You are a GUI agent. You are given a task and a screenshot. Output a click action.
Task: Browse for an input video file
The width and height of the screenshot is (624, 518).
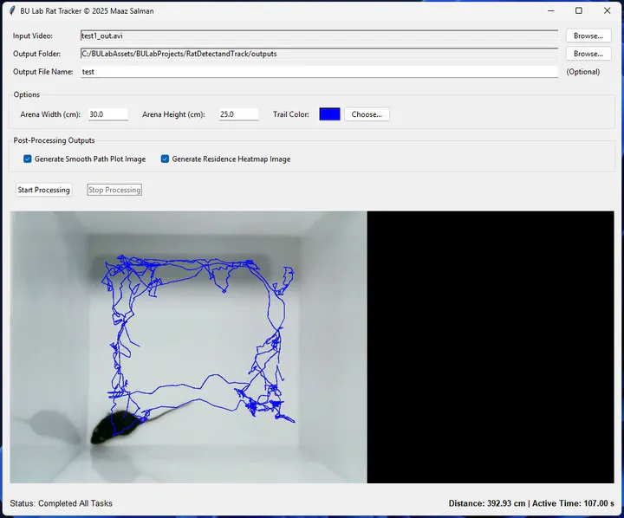588,36
